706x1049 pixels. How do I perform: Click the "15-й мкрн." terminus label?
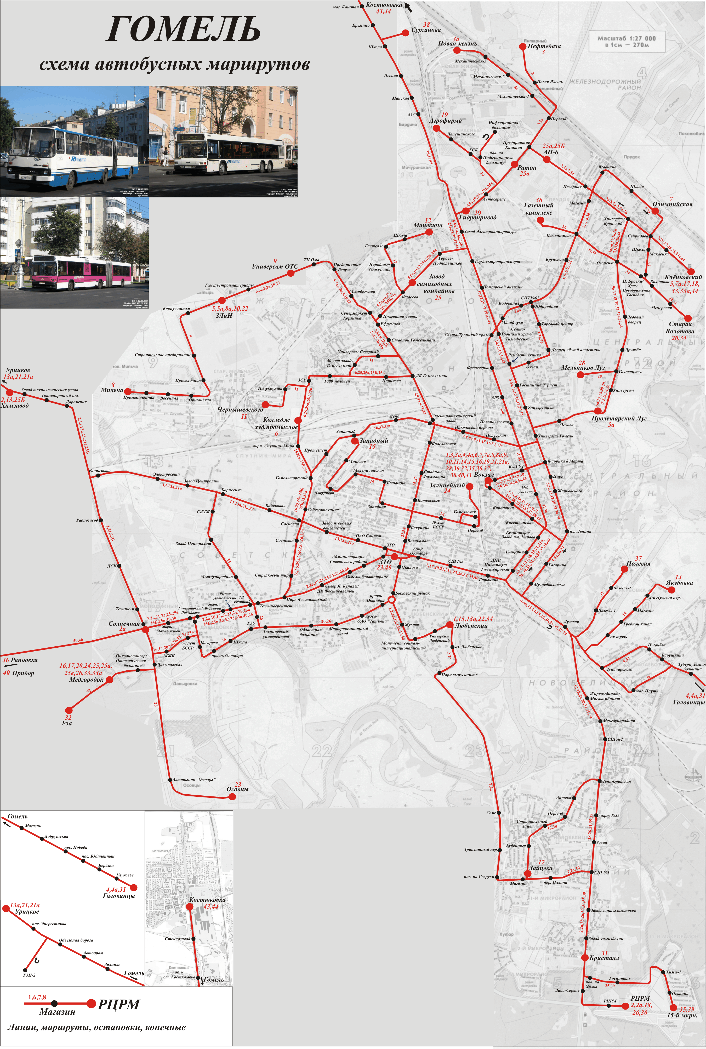coord(682,1015)
